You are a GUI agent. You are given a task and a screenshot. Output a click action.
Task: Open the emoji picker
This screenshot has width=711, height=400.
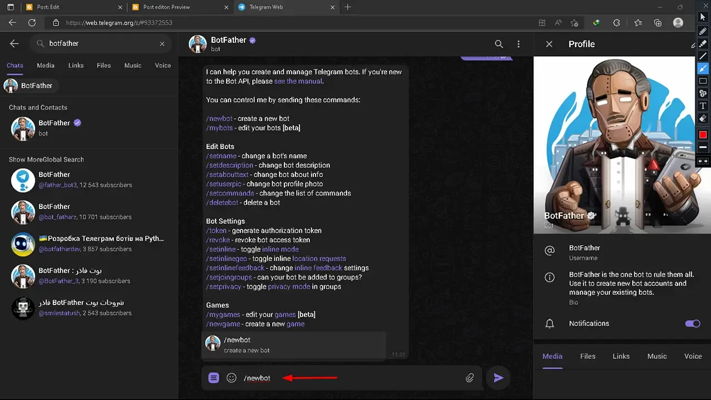coord(232,378)
